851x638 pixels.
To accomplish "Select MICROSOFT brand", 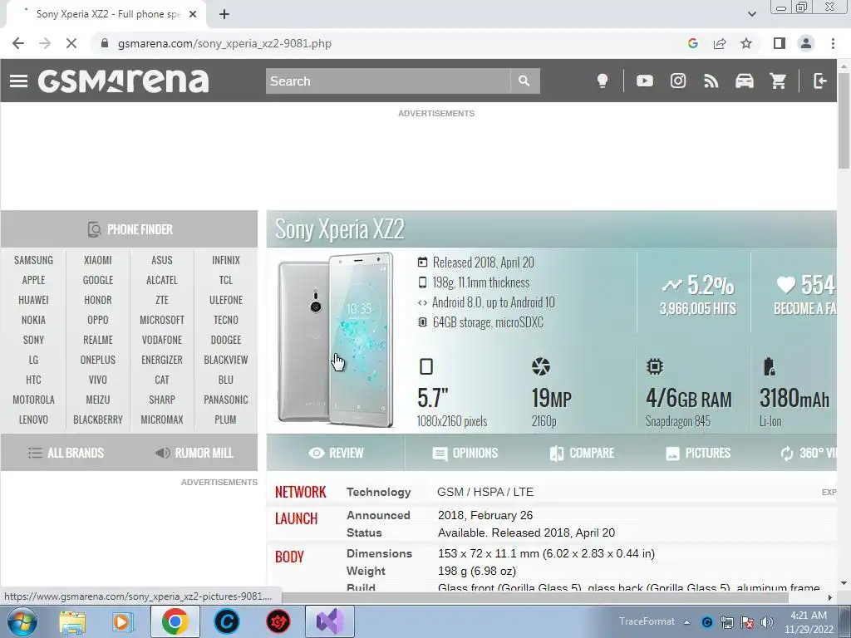I will tap(162, 320).
